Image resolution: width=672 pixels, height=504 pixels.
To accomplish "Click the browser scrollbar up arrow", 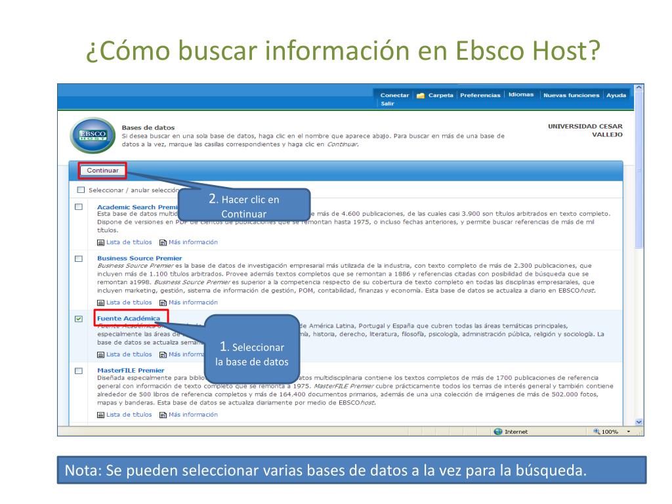I will (x=639, y=87).
